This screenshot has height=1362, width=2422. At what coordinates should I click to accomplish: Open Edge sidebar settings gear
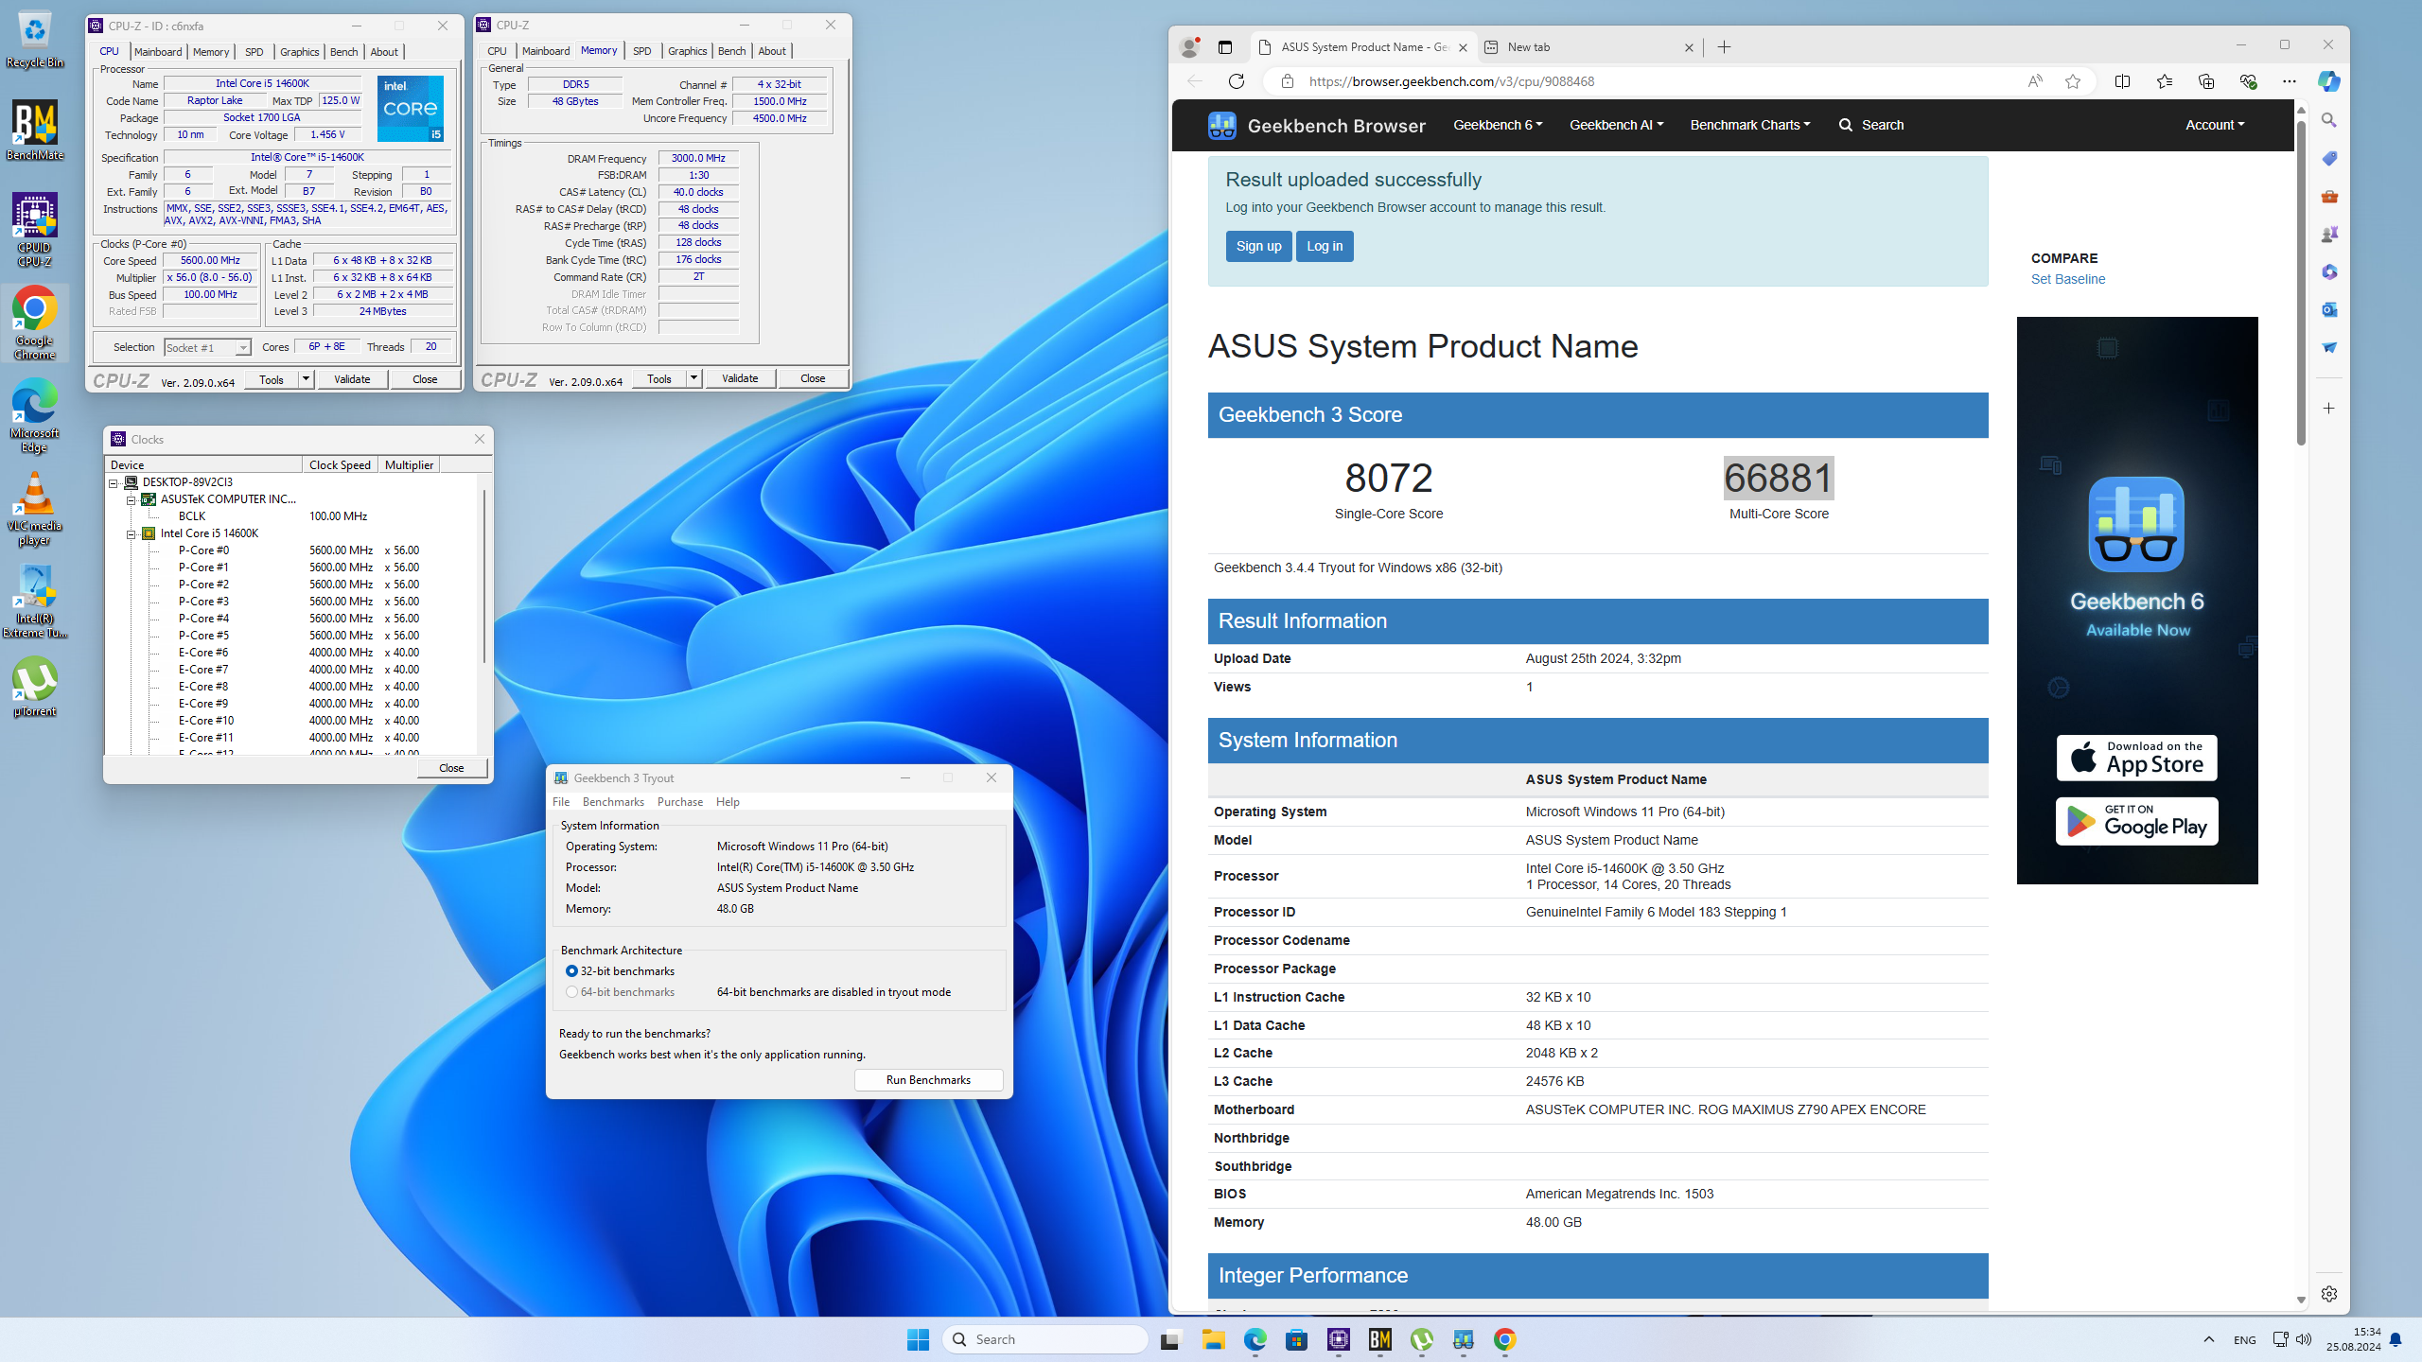pos(2329,1294)
